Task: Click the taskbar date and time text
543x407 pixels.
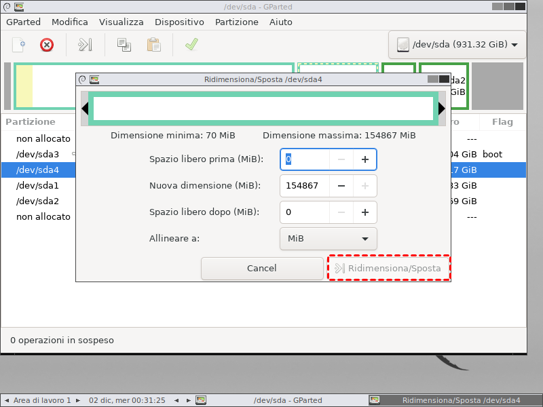Action: (127, 400)
